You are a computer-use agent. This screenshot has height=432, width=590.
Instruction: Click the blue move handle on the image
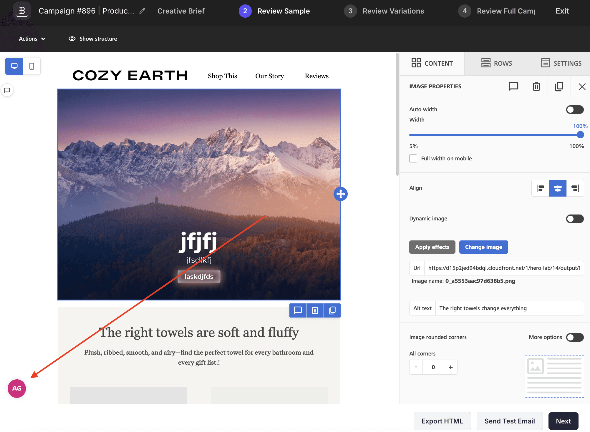[x=341, y=194]
